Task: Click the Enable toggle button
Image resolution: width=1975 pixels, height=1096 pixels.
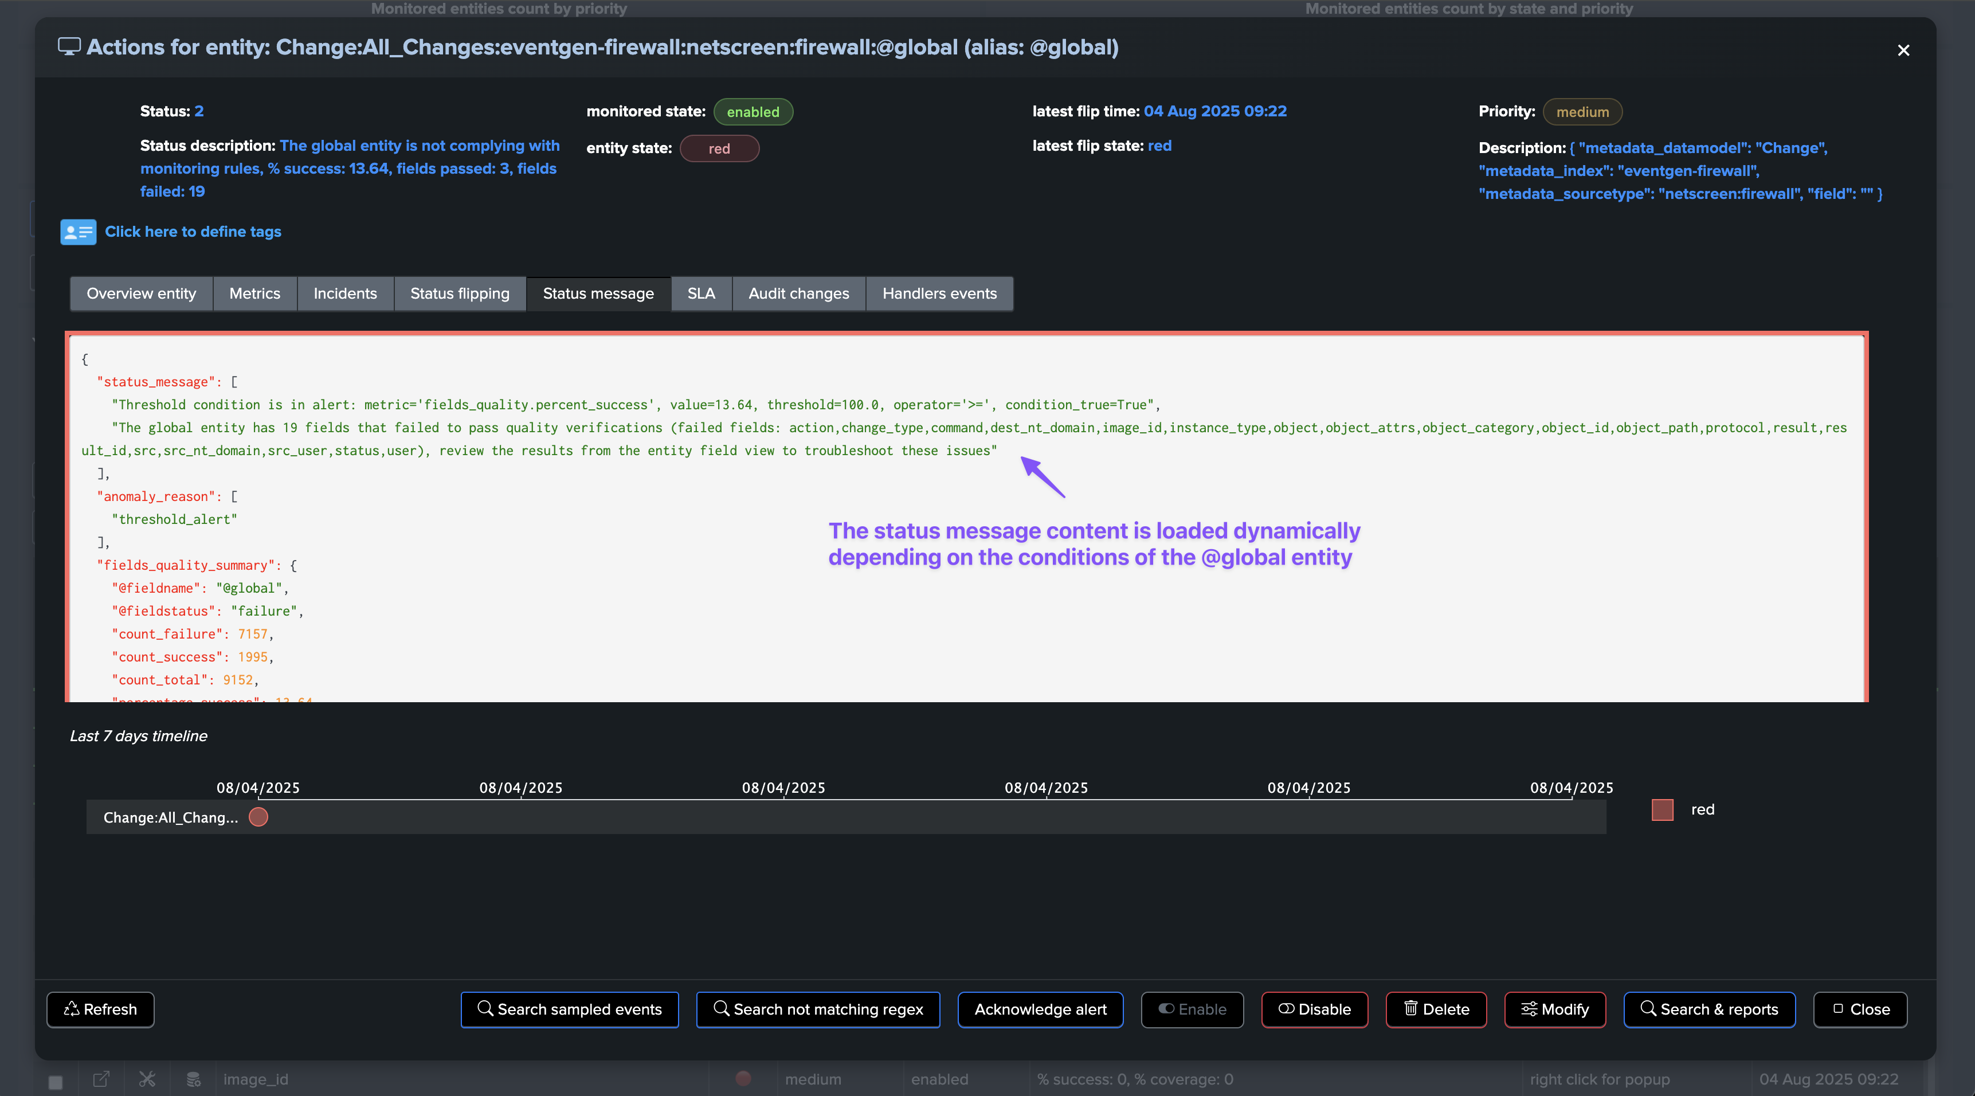Action: pyautogui.click(x=1192, y=1009)
